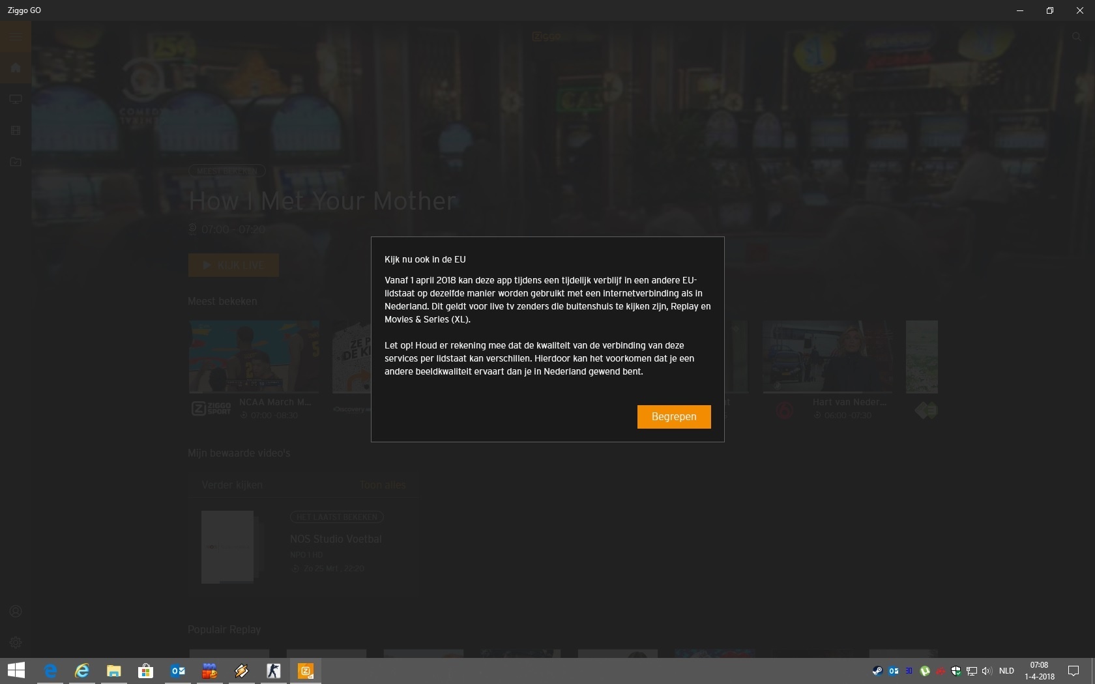The height and width of the screenshot is (684, 1095).
Task: Click the NLD language indicator
Action: tap(1006, 671)
